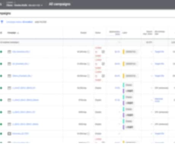The width and height of the screenshot is (175, 144).
Task: Click budget info icon in eighth row
Action: [x=88, y=133]
